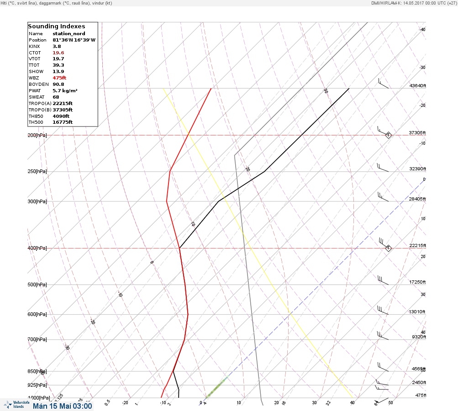Screen dimensions: 458x411
Task: Click the TH850 value 4090ft
Action: 61,116
